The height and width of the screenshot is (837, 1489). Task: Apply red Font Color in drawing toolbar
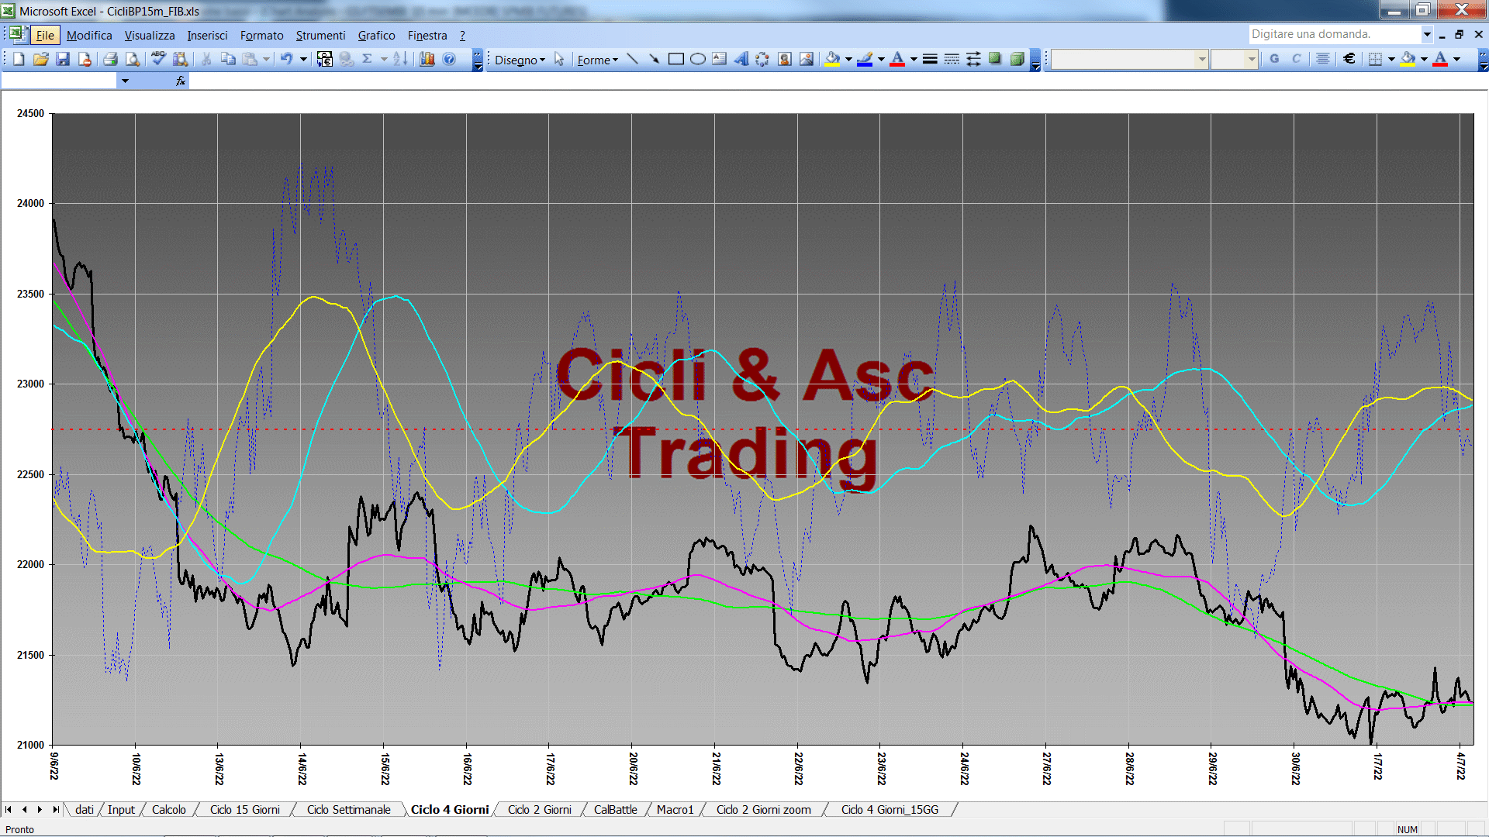point(898,59)
